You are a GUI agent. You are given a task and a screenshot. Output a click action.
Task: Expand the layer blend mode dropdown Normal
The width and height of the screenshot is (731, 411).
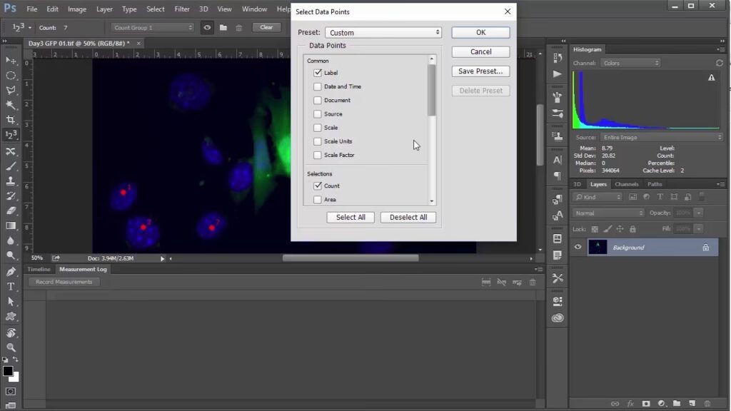coord(608,213)
